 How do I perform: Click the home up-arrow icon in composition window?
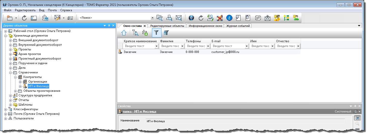[124, 33]
